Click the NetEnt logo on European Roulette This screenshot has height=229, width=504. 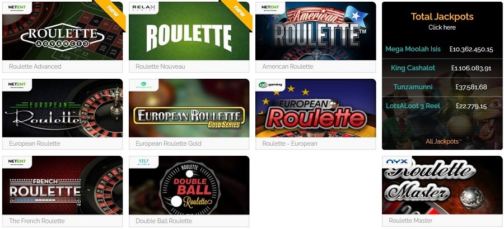pos(17,85)
